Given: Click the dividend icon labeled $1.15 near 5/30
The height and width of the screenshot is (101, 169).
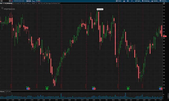Looking at the screenshot, I should [128, 89].
